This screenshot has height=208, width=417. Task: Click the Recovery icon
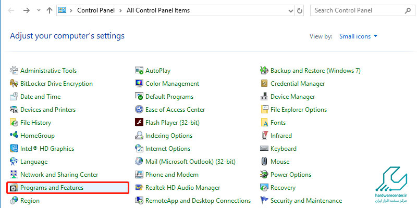coord(264,188)
